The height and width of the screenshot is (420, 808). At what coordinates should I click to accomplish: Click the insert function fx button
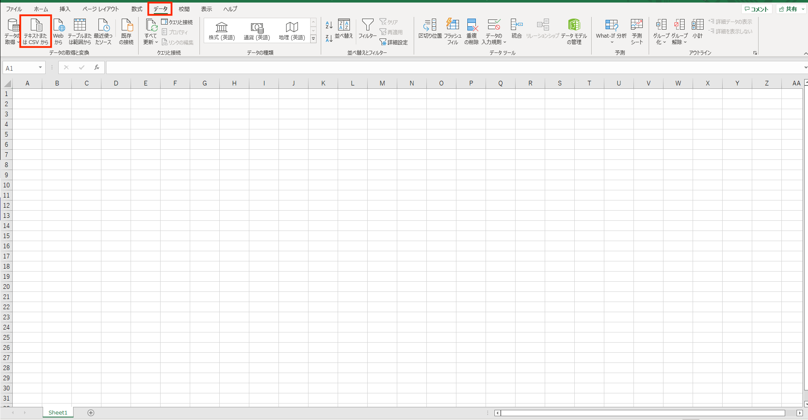[97, 68]
